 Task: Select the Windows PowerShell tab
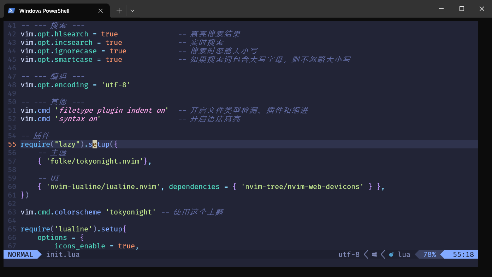tap(44, 11)
